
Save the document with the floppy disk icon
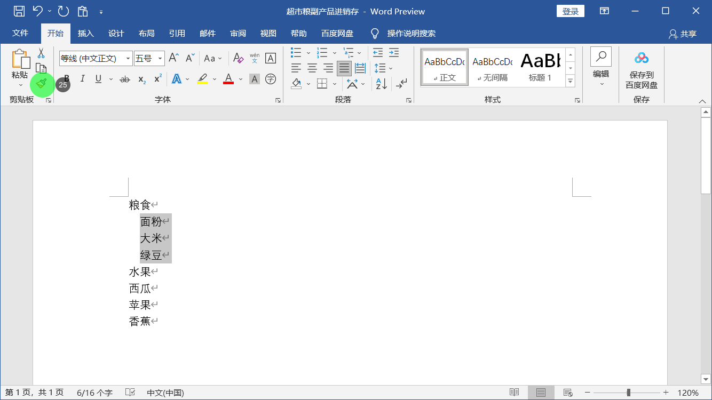tap(19, 11)
